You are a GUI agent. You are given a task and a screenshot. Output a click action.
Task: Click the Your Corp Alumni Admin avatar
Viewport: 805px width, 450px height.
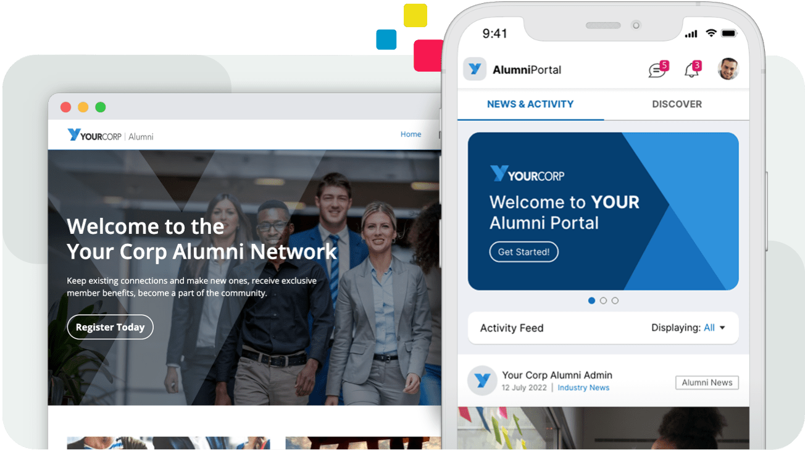point(482,380)
